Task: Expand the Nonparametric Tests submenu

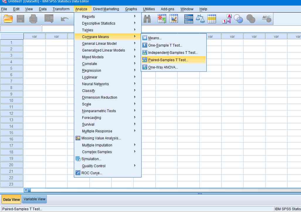Action: [x=108, y=111]
